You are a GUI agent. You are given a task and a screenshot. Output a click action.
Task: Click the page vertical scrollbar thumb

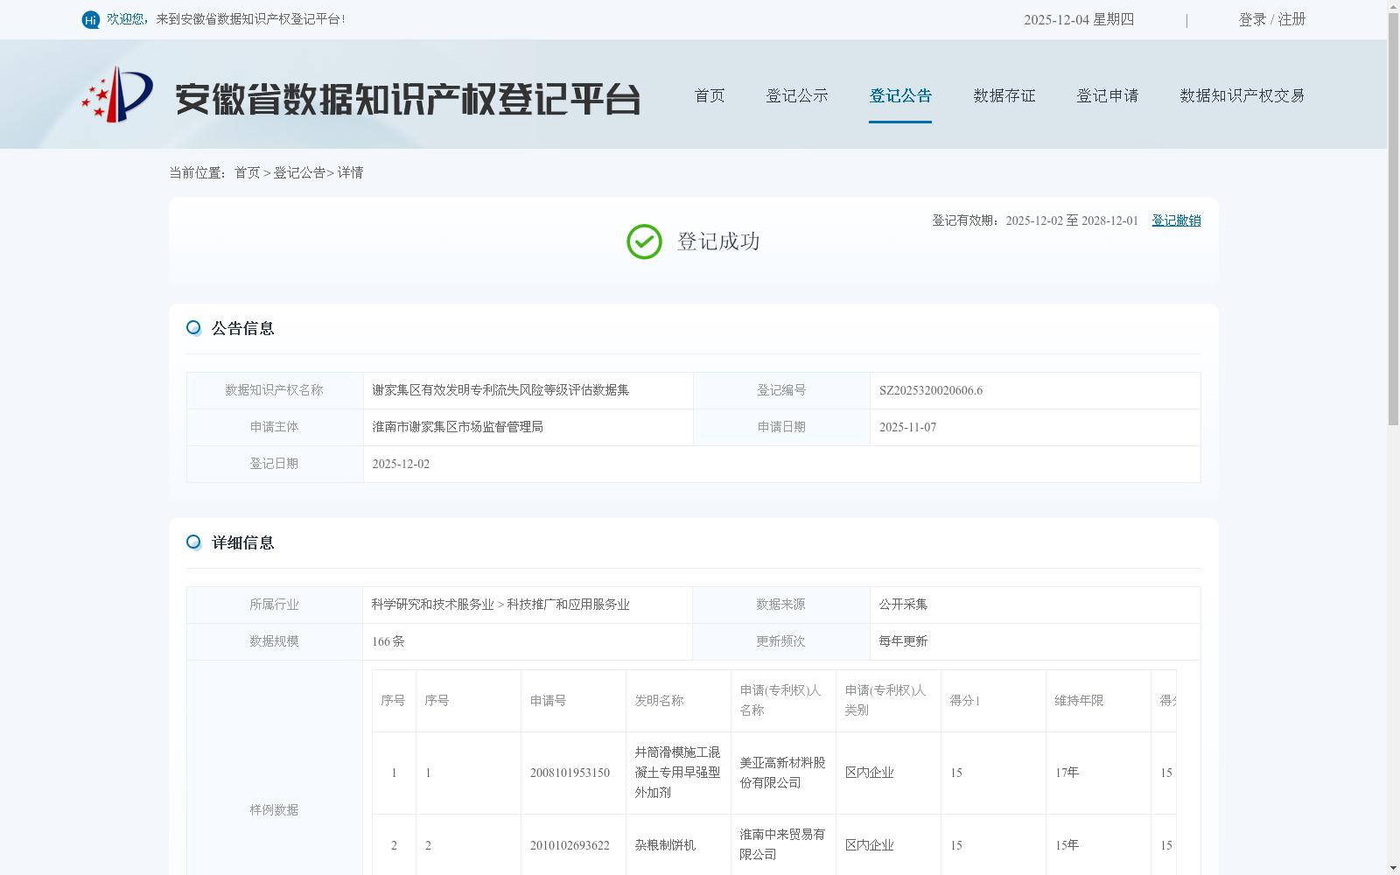(x=1393, y=220)
